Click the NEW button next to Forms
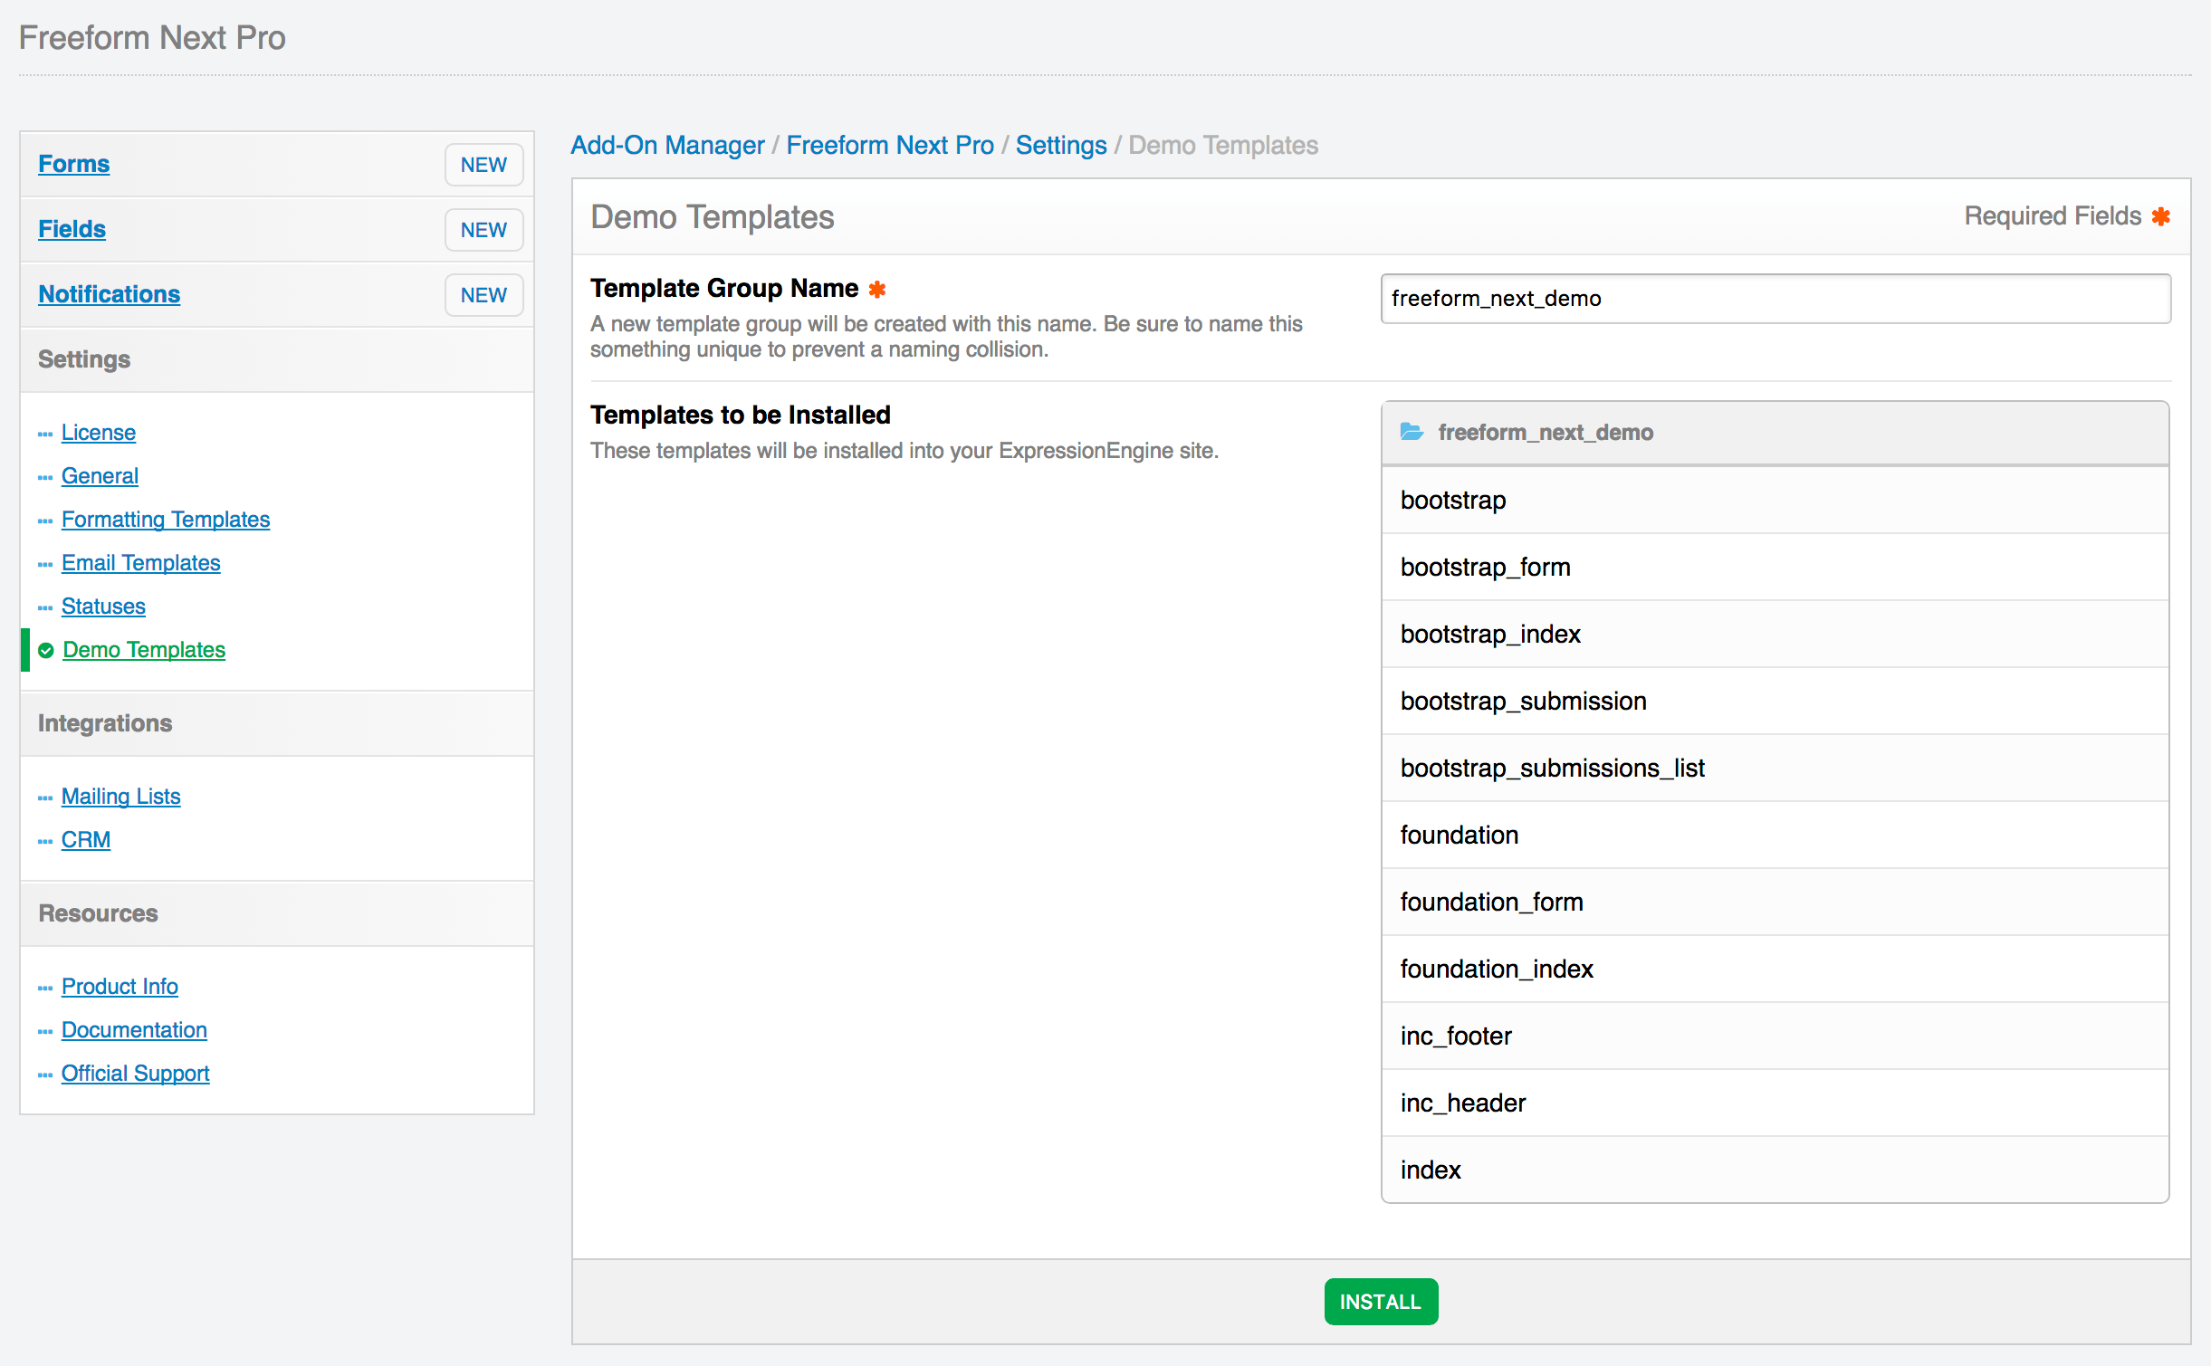This screenshot has height=1366, width=2211. click(483, 164)
